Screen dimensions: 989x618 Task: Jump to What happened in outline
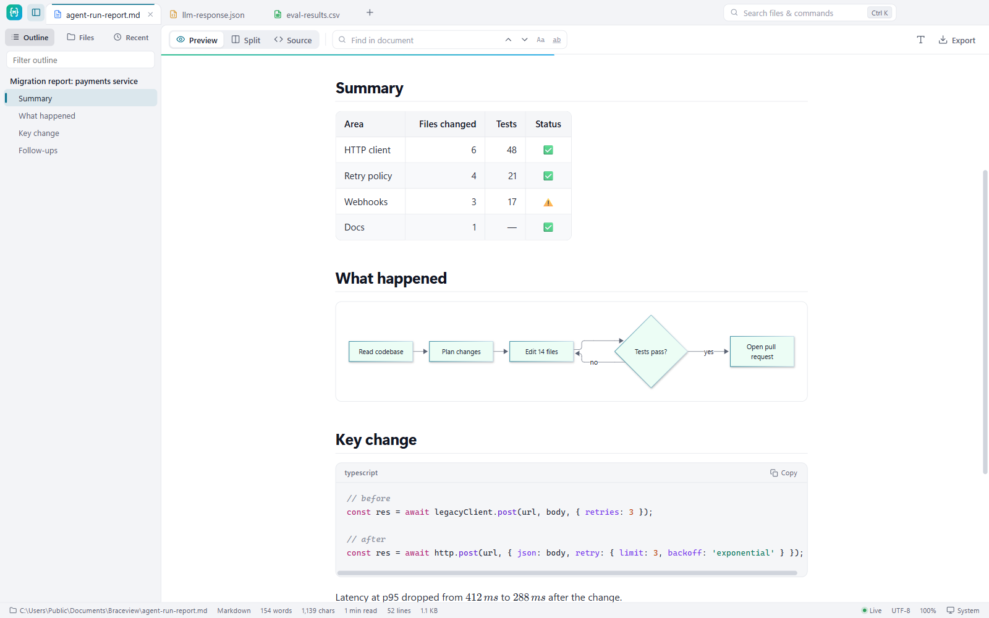point(80,116)
